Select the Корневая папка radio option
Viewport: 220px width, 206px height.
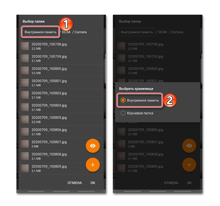[x=137, y=113]
